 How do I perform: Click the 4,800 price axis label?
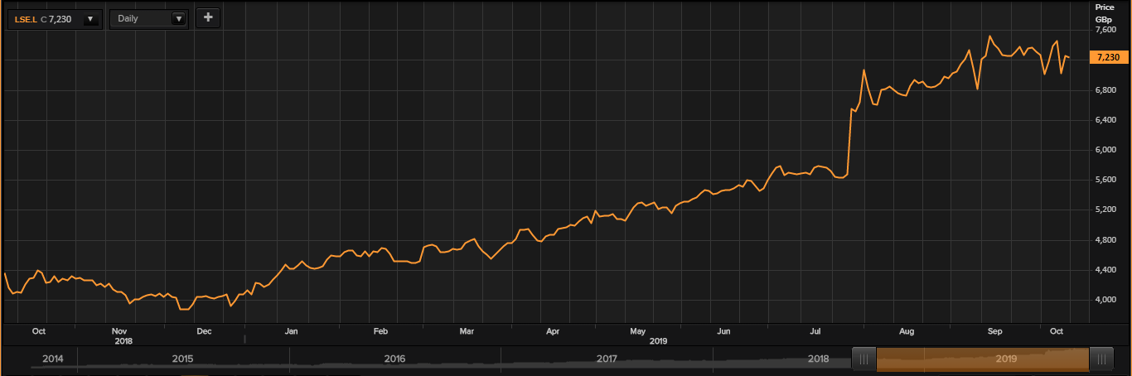pos(1106,240)
